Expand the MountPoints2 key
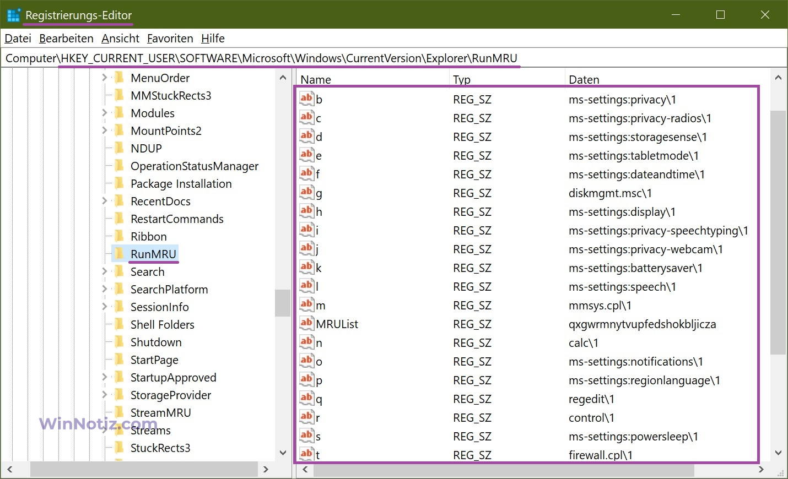788x479 pixels. [x=105, y=130]
